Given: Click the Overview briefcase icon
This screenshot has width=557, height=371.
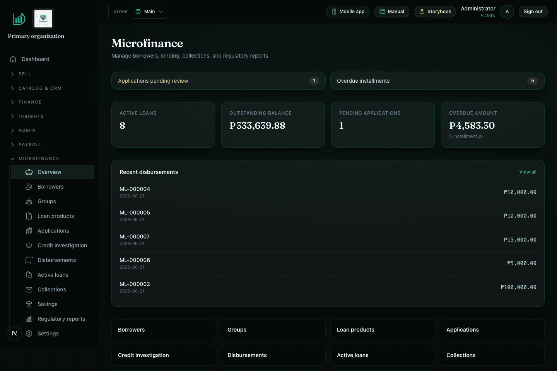Looking at the screenshot, I should 29,172.
